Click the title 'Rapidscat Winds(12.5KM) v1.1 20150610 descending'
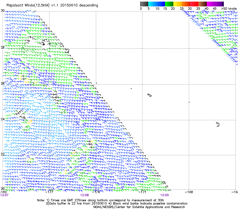The image size is (238, 209). pos(52,5)
